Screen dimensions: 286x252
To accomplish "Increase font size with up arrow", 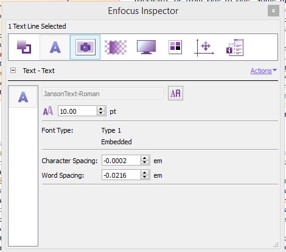I will point(101,109).
